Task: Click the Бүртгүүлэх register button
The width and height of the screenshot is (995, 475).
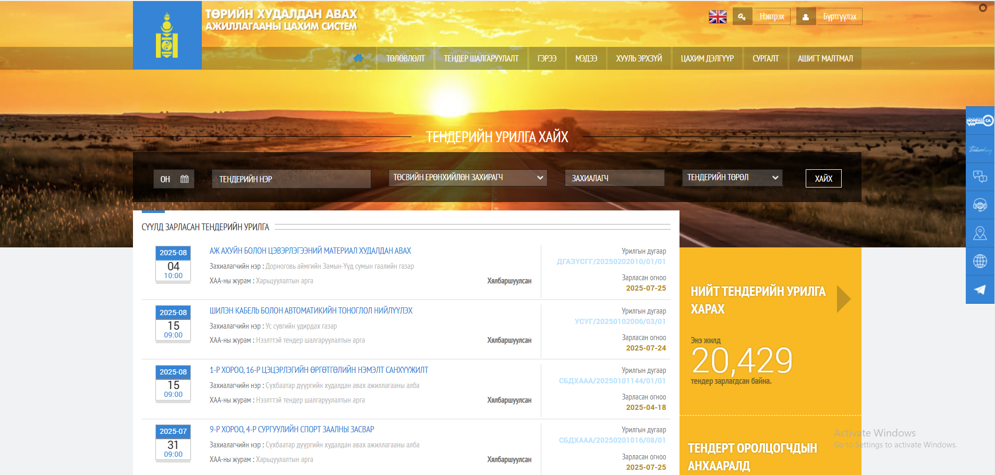Action: 839,17
